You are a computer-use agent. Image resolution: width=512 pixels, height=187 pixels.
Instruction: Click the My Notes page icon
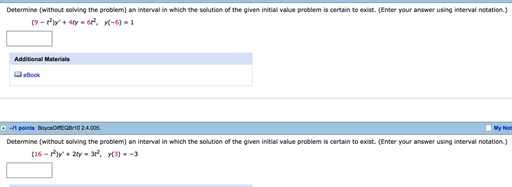[x=488, y=128]
